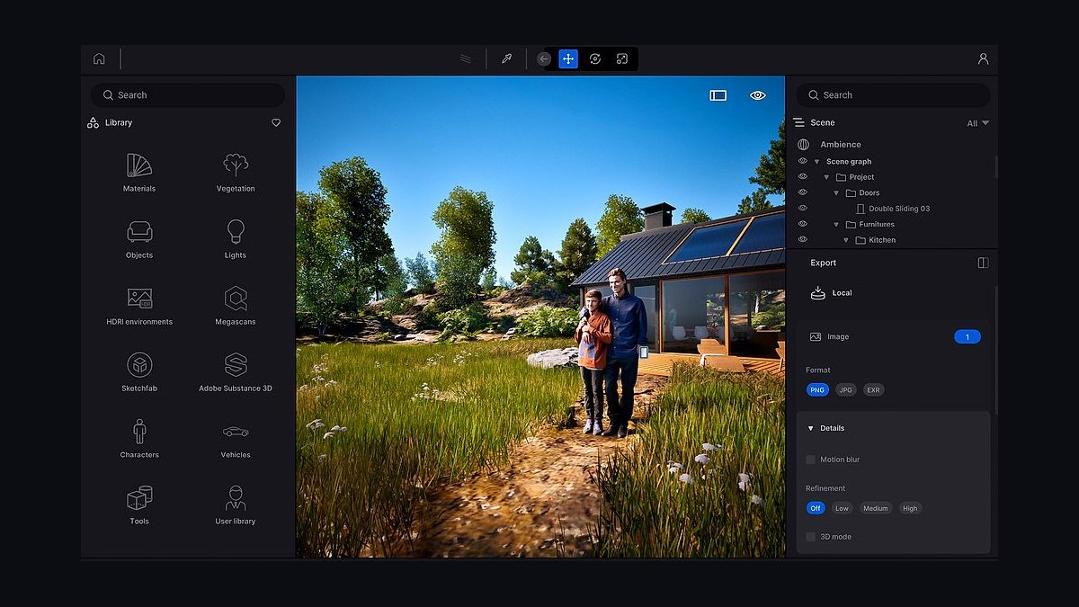Image resolution: width=1079 pixels, height=607 pixels.
Task: Open the Sketchfab library
Action: 139,372
